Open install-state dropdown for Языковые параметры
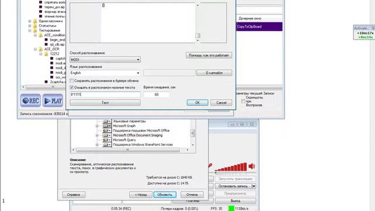375x211 pixels. [x=107, y=121]
